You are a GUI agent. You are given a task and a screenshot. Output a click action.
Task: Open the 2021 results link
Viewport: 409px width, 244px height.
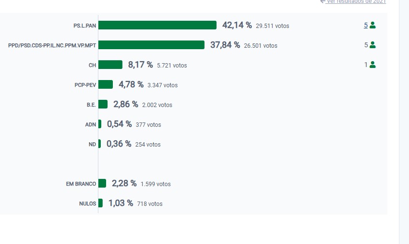click(x=356, y=1)
